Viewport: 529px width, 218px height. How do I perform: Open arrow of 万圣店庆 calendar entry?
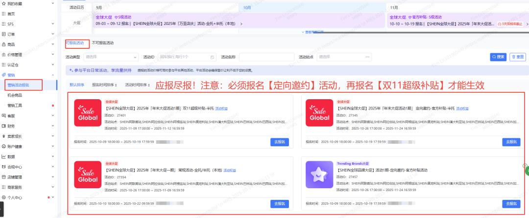pyautogui.click(x=241, y=24)
